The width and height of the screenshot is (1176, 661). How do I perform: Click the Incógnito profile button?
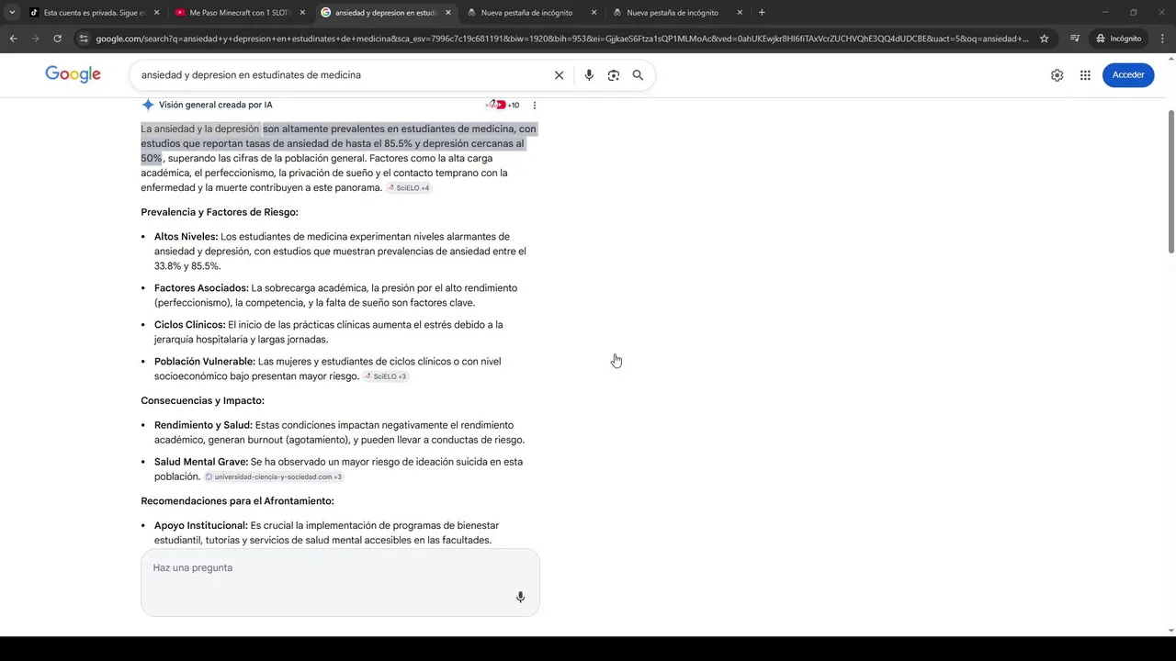1118,39
